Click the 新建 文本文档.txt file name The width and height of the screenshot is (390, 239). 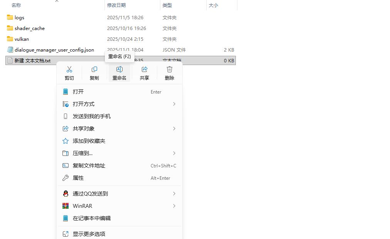click(x=33, y=61)
